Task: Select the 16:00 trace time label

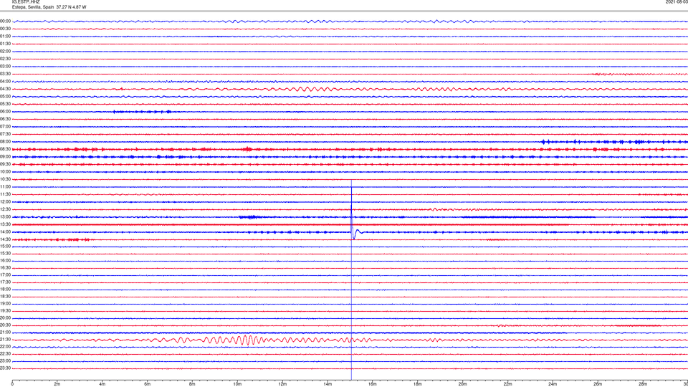Action: (x=5, y=261)
